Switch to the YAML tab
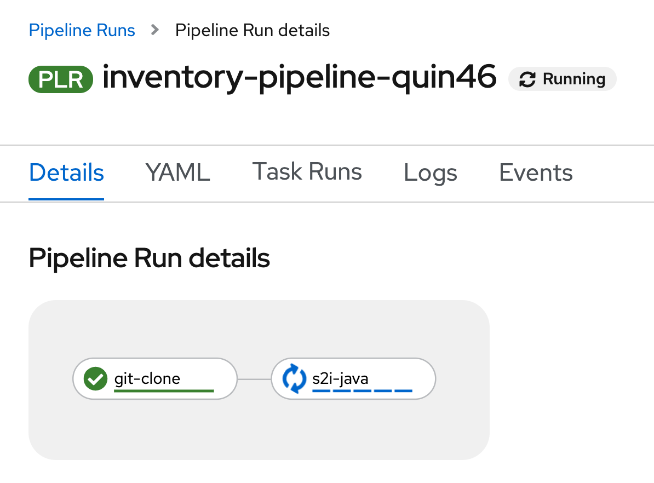Screen dimensions: 654x483 (x=177, y=173)
